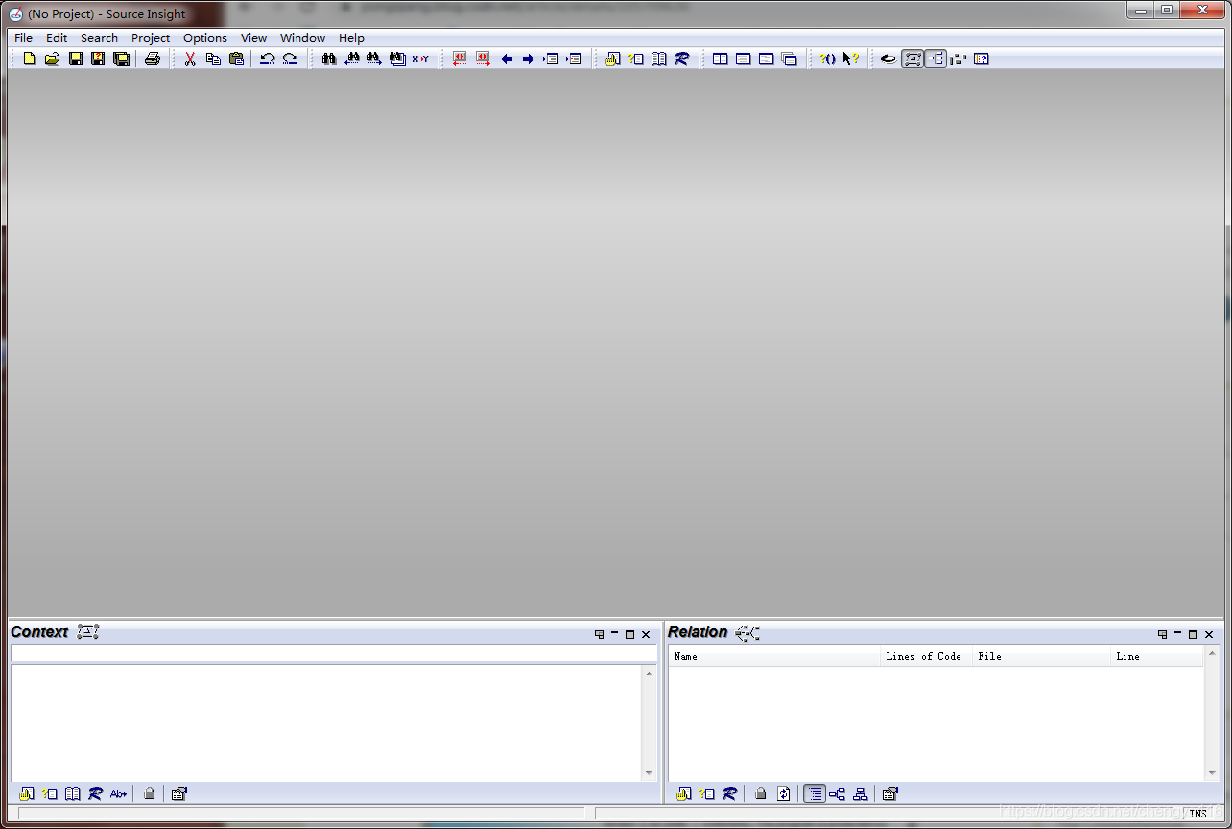Print using the printer icon

[x=153, y=59]
